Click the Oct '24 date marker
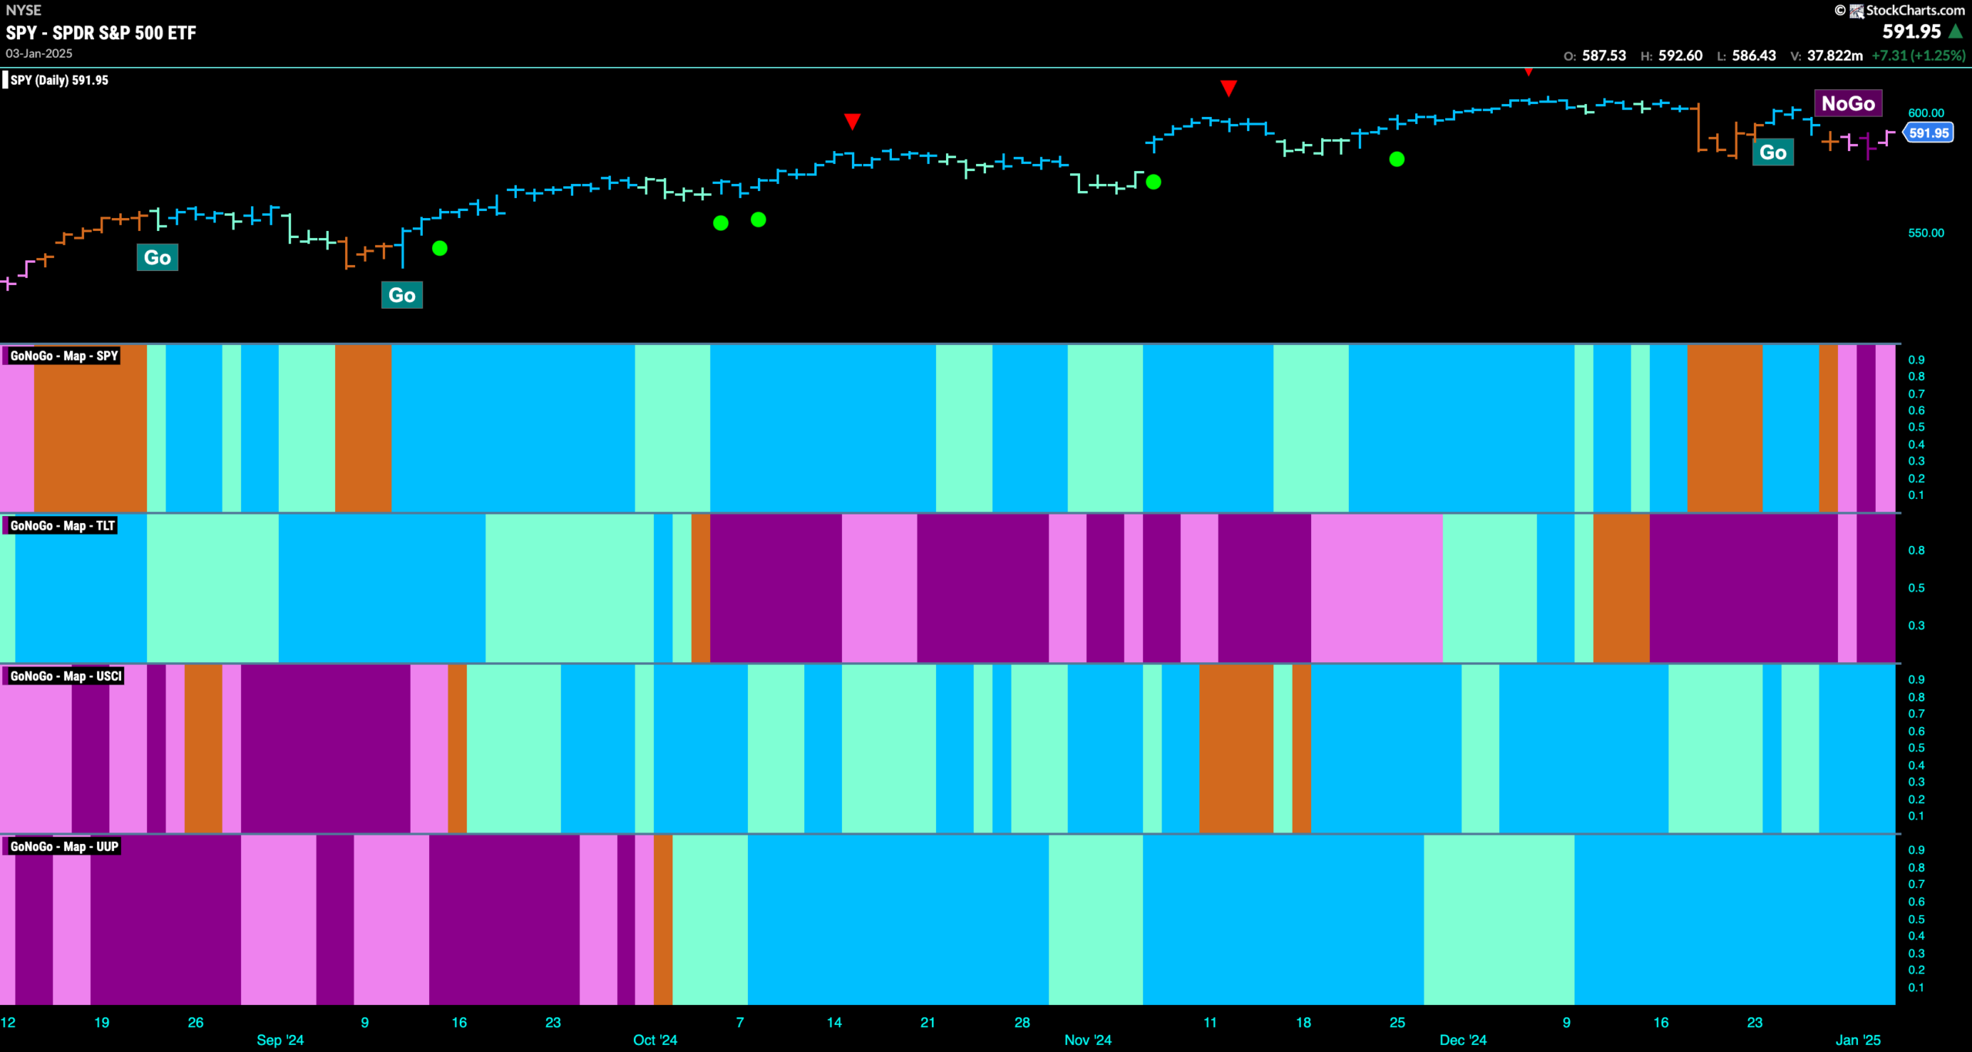The image size is (1972, 1052). pos(655,1040)
